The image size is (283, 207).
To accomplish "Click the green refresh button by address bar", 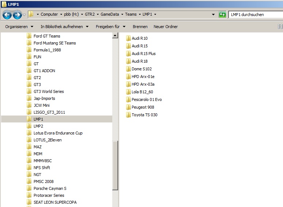I will pyautogui.click(x=222, y=15).
